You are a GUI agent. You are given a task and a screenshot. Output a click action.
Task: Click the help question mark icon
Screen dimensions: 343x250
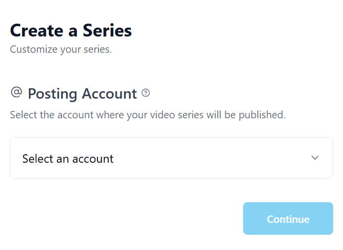pos(146,93)
